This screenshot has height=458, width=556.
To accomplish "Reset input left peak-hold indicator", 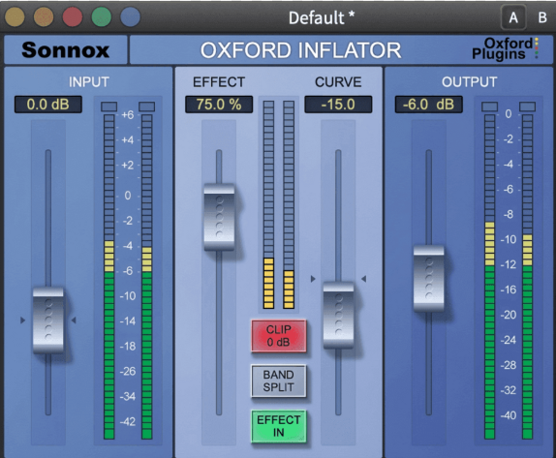I will point(108,107).
